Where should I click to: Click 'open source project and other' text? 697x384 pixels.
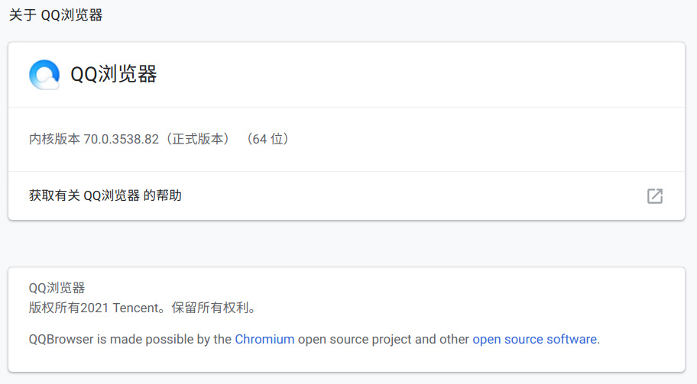coord(384,339)
